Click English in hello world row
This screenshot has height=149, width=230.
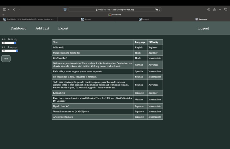coord(139,48)
